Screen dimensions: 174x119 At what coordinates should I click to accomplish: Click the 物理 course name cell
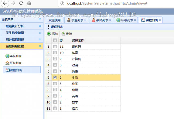[x=96, y=90]
